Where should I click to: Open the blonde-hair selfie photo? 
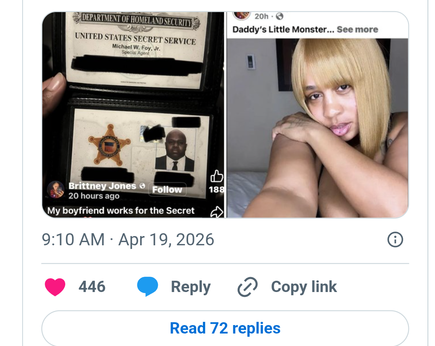317,128
